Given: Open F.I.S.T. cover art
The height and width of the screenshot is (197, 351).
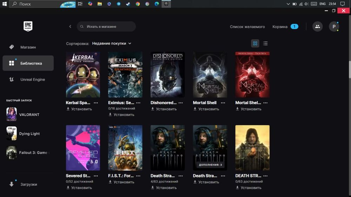Looking at the screenshot, I should pyautogui.click(x=125, y=148).
